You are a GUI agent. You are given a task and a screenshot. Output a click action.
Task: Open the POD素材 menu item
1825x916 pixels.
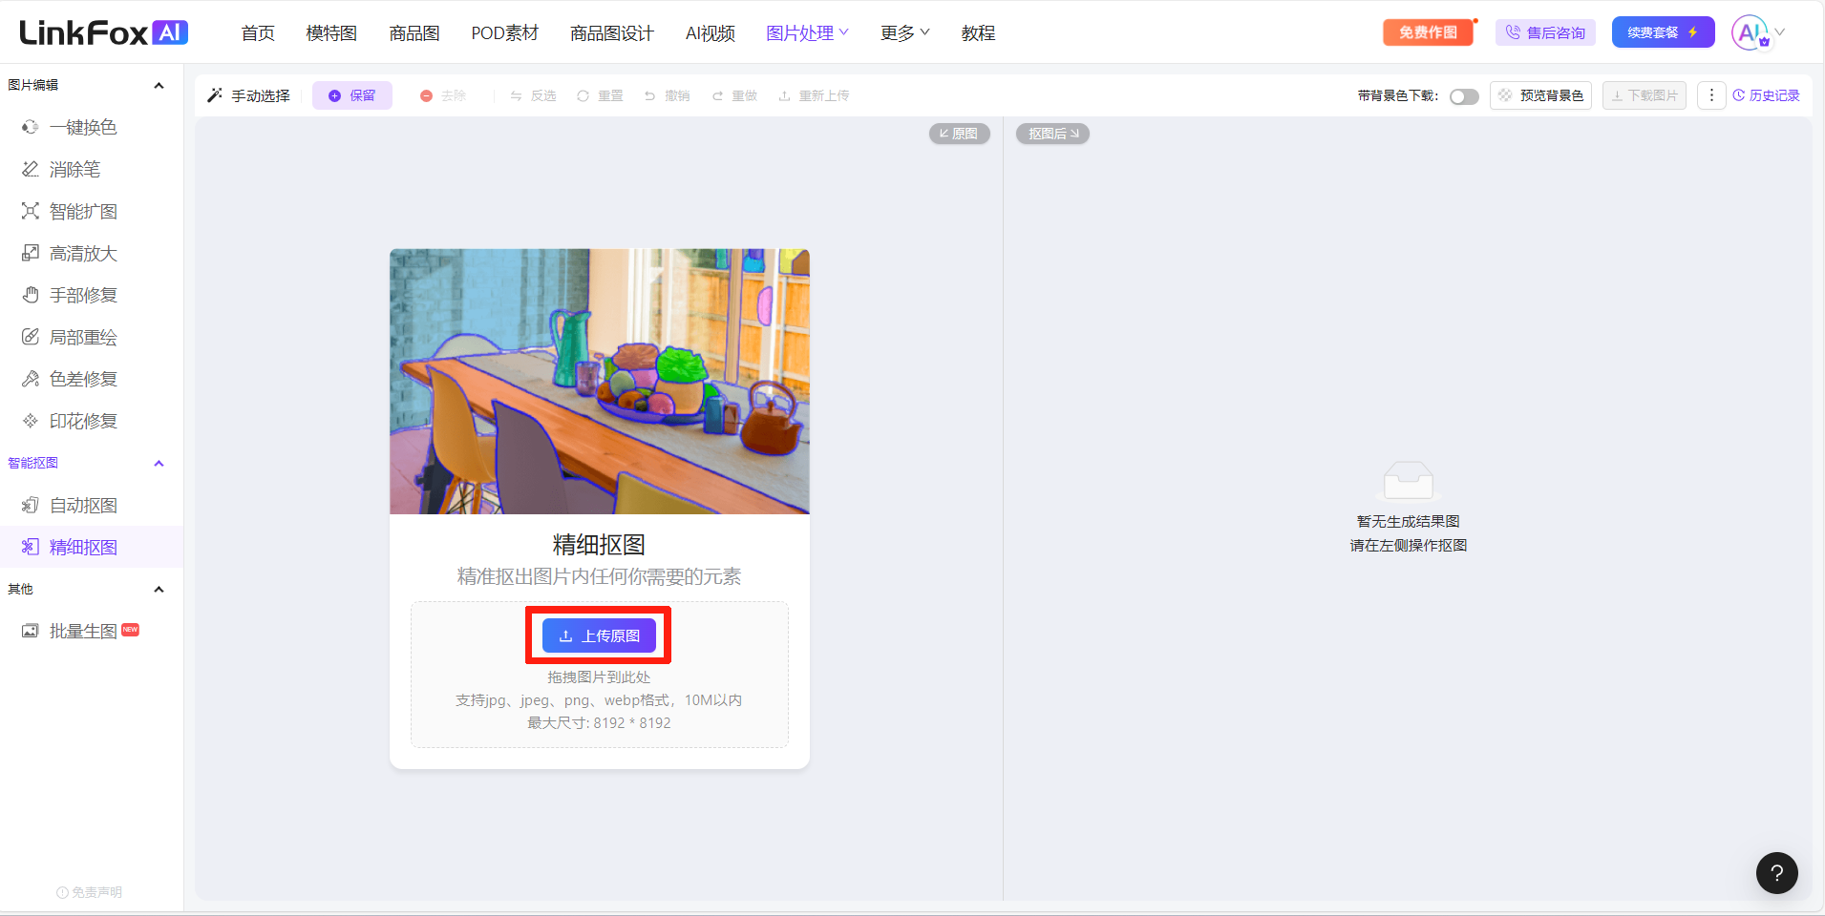(505, 33)
